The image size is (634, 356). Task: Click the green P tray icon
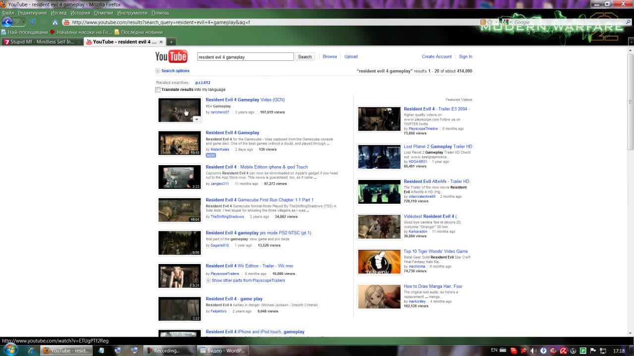pyautogui.click(x=583, y=351)
